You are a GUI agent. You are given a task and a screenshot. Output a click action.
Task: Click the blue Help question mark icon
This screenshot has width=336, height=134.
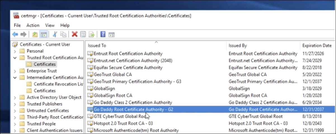pyautogui.click(x=103, y=34)
